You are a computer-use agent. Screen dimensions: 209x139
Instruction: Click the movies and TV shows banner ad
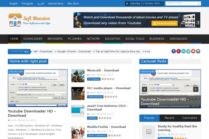(137, 20)
